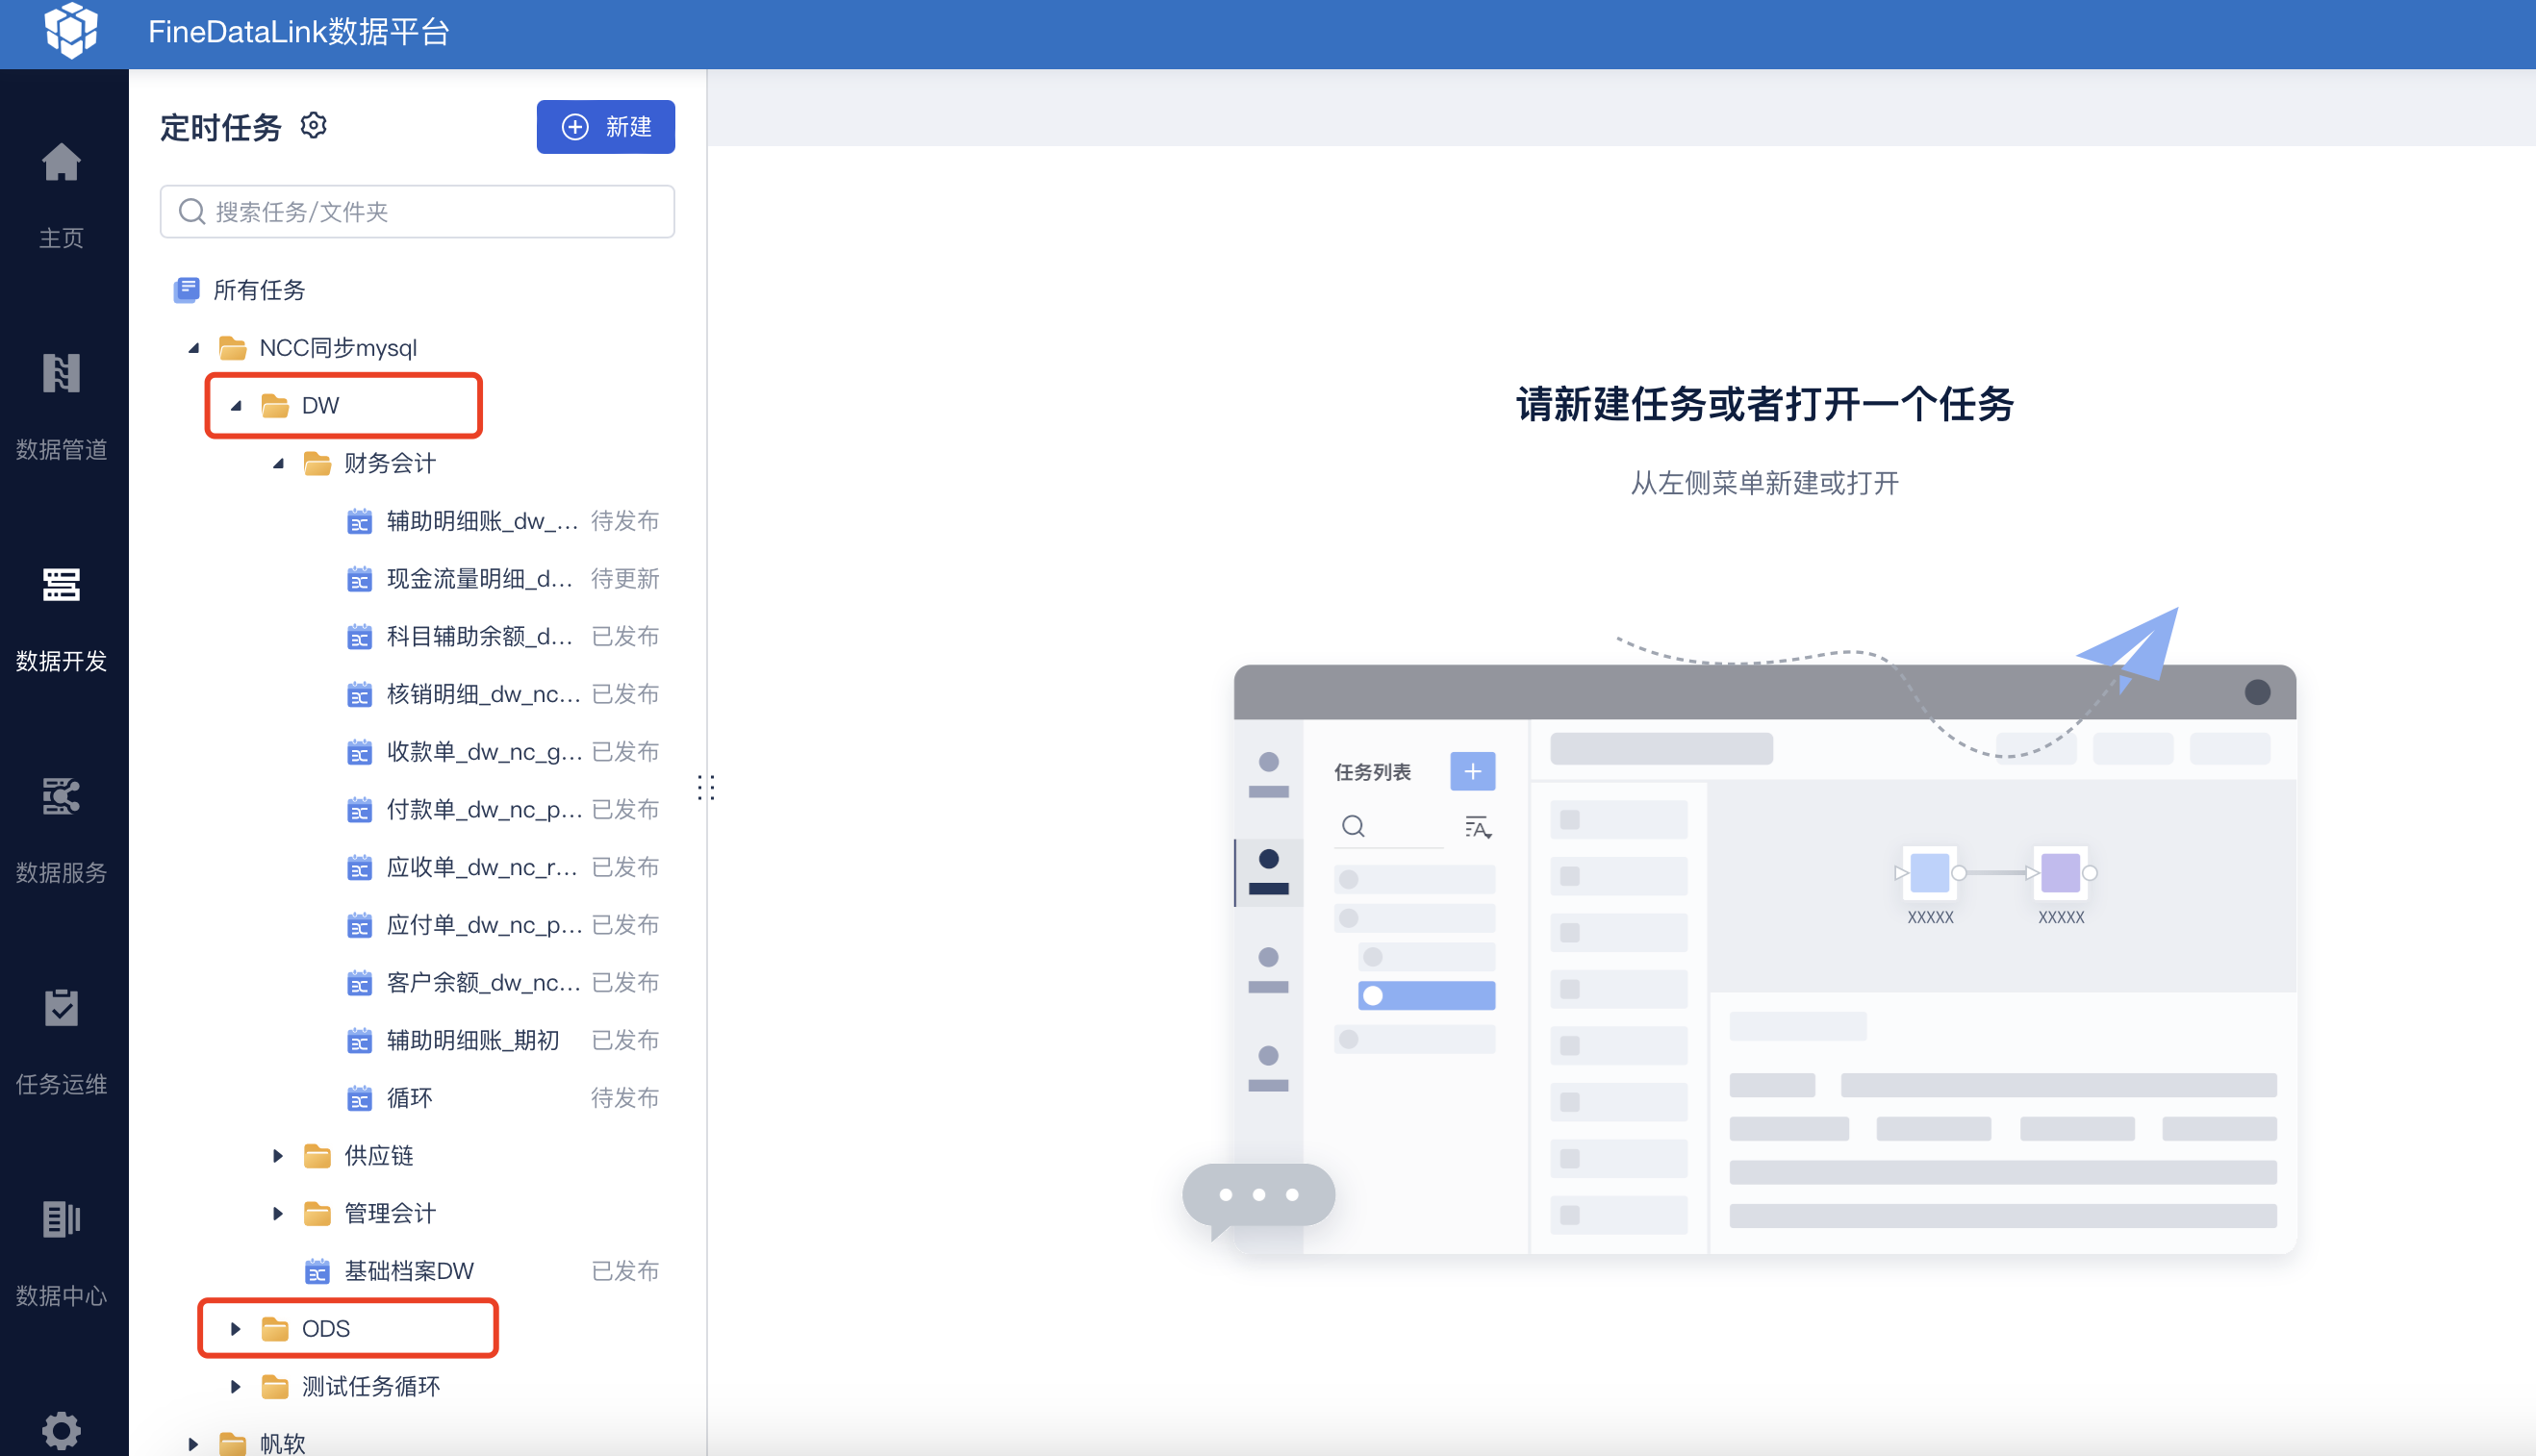Viewport: 2536px width, 1456px height.
Task: Click the panel resize drag handle
Action: coord(706,788)
